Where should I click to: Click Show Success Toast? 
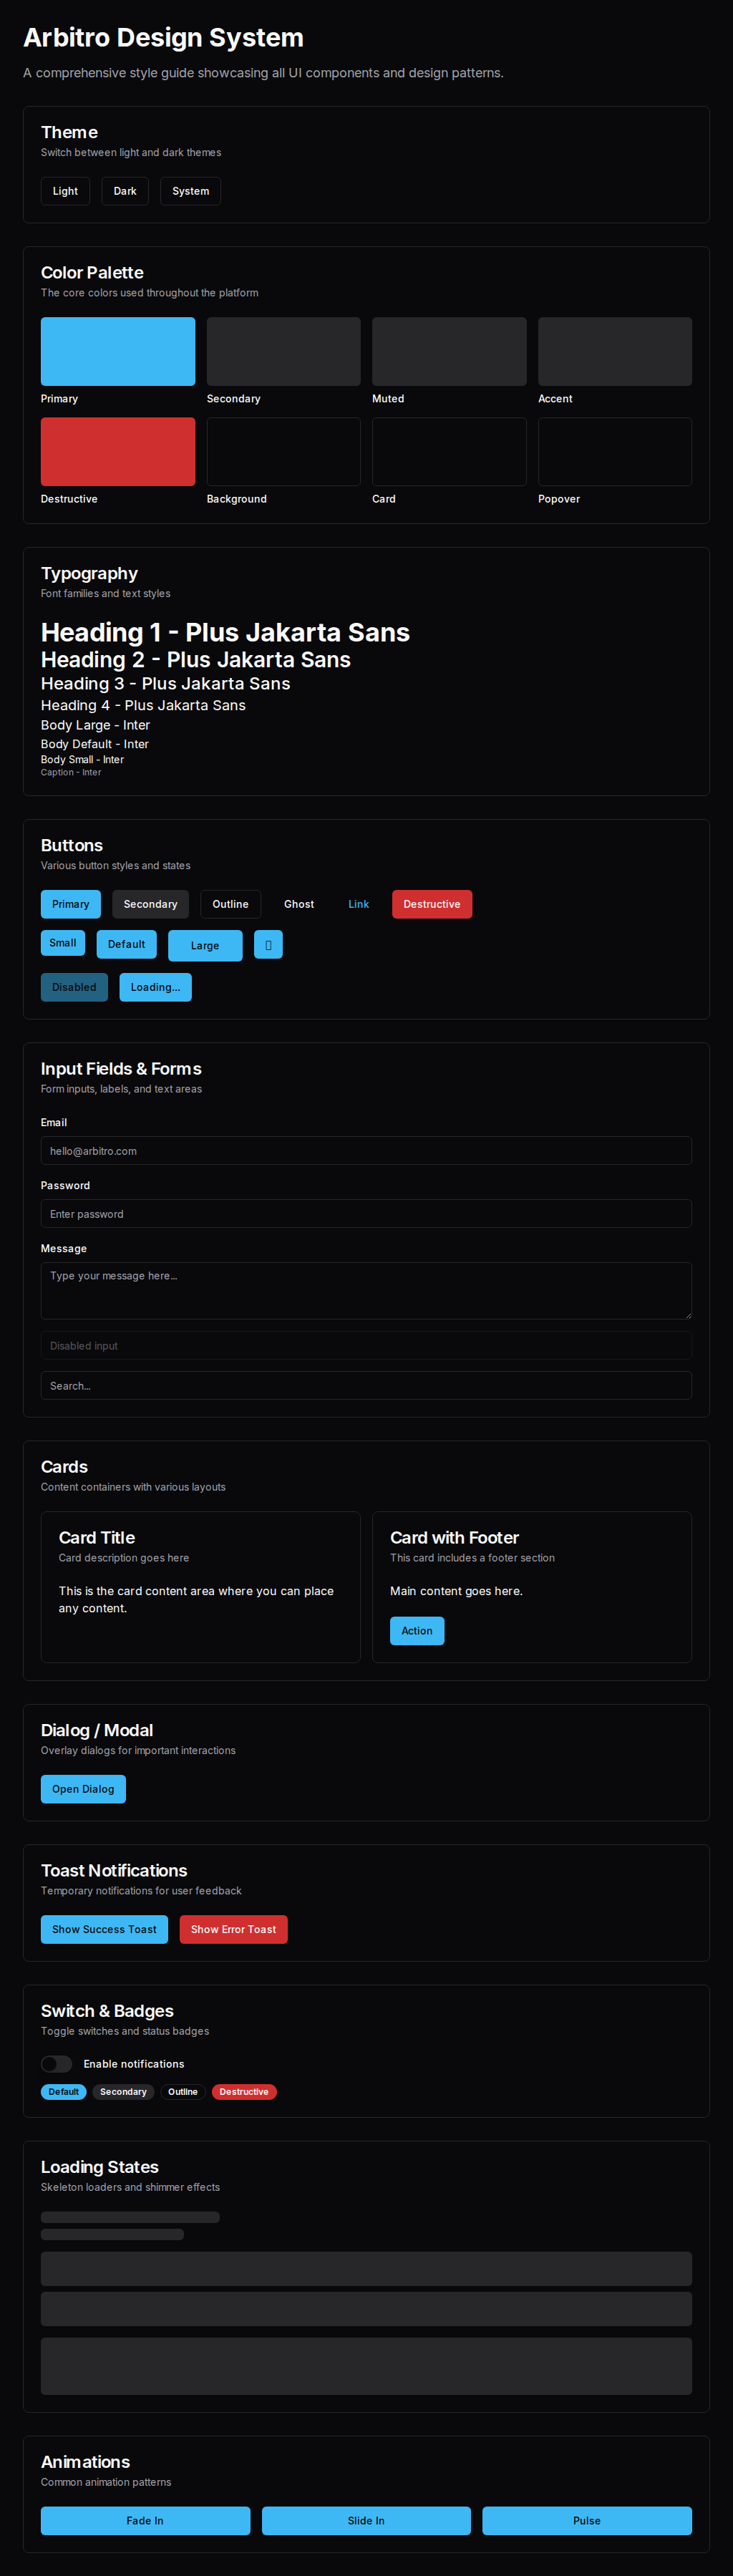104,1929
